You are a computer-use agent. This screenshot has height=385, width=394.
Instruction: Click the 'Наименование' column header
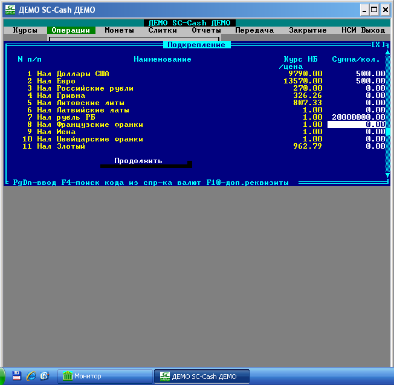click(163, 59)
